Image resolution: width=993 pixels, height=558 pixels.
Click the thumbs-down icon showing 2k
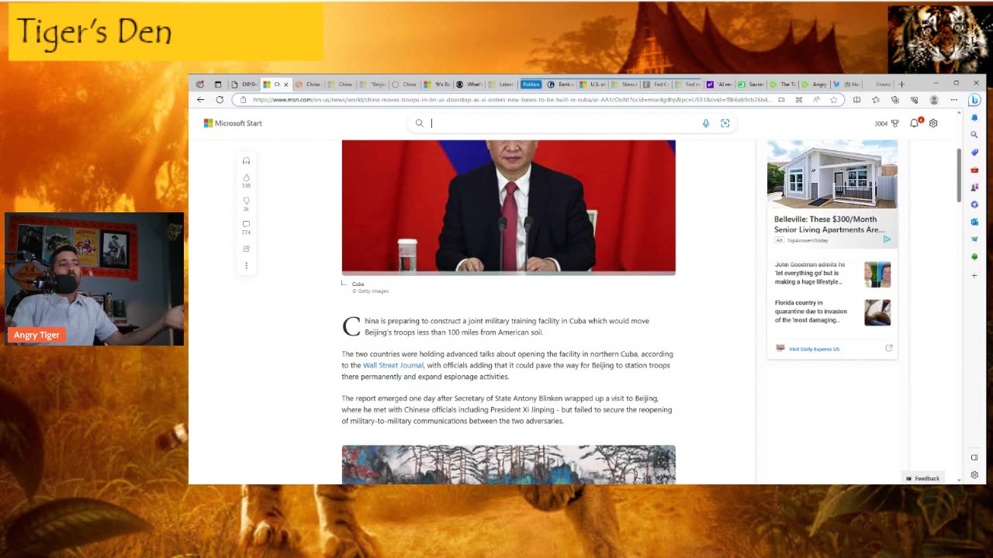point(246,201)
